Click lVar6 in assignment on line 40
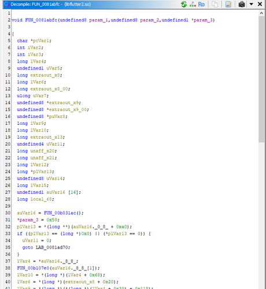Viewport: 266px width, 289px height. [x=24, y=282]
